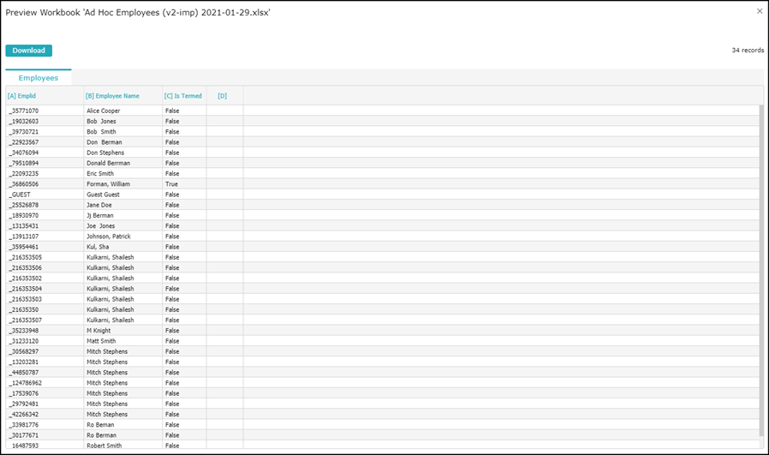Click the empty [D] column header
Screen dimensions: 770x455
[x=223, y=96]
